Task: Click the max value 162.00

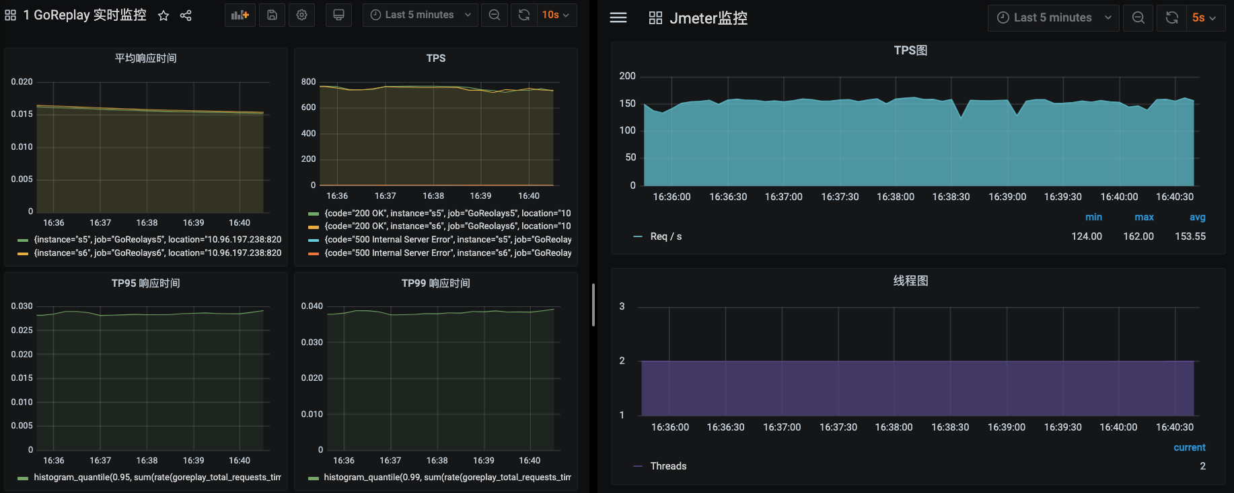Action: [1138, 236]
